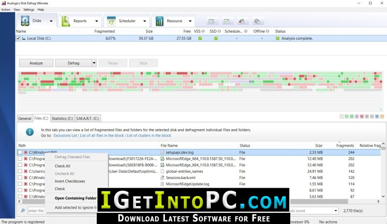
Task: Click the performance graph toolbar icon
Action: 226,21
